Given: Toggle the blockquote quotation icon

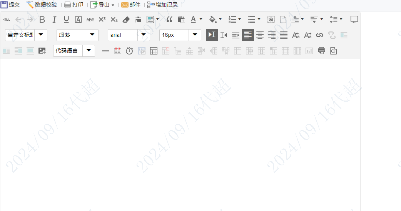Looking at the screenshot, I should pyautogui.click(x=169, y=20).
